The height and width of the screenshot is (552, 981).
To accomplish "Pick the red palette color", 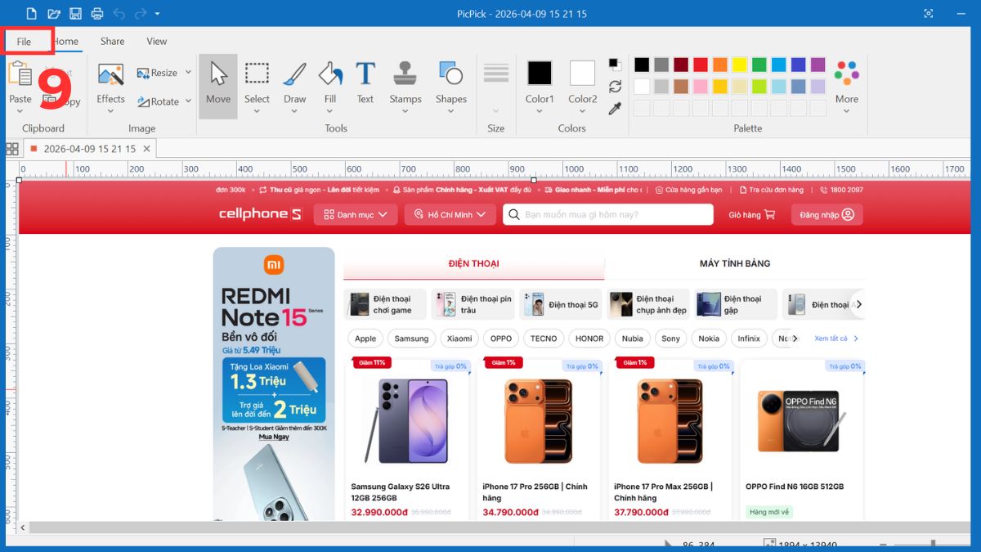I will 701,65.
